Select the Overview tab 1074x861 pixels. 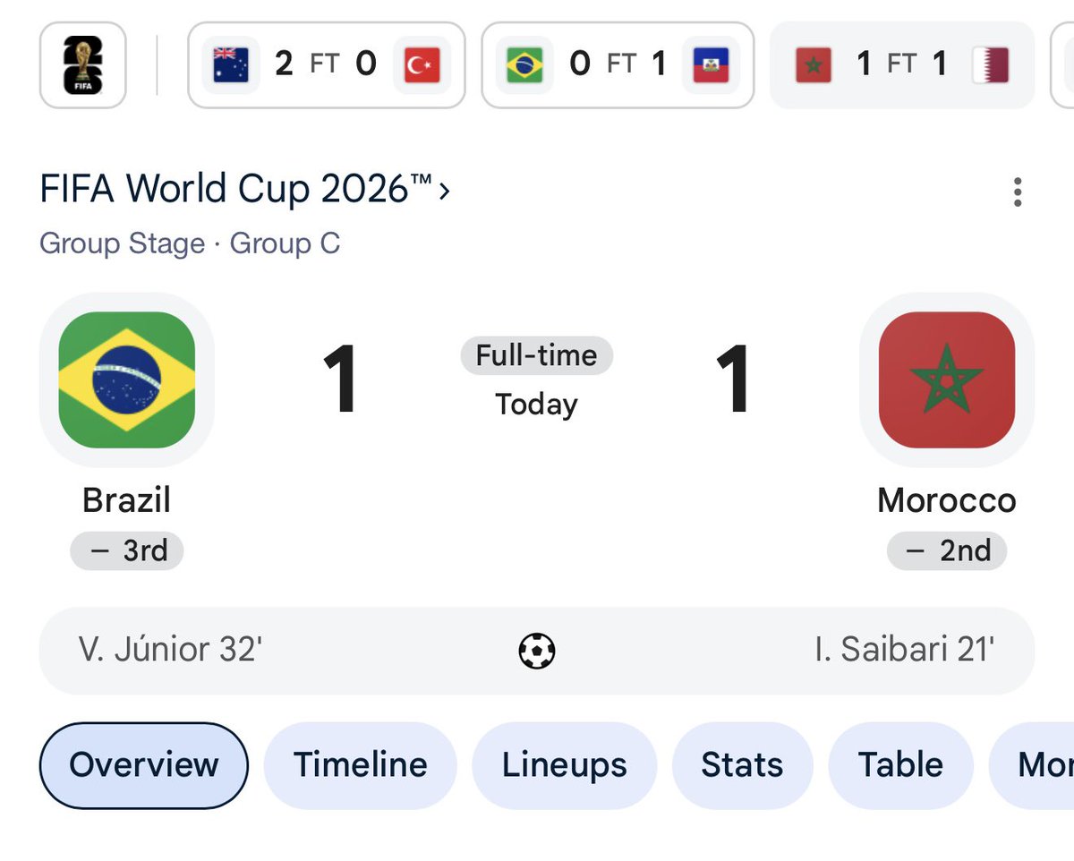[x=144, y=765]
